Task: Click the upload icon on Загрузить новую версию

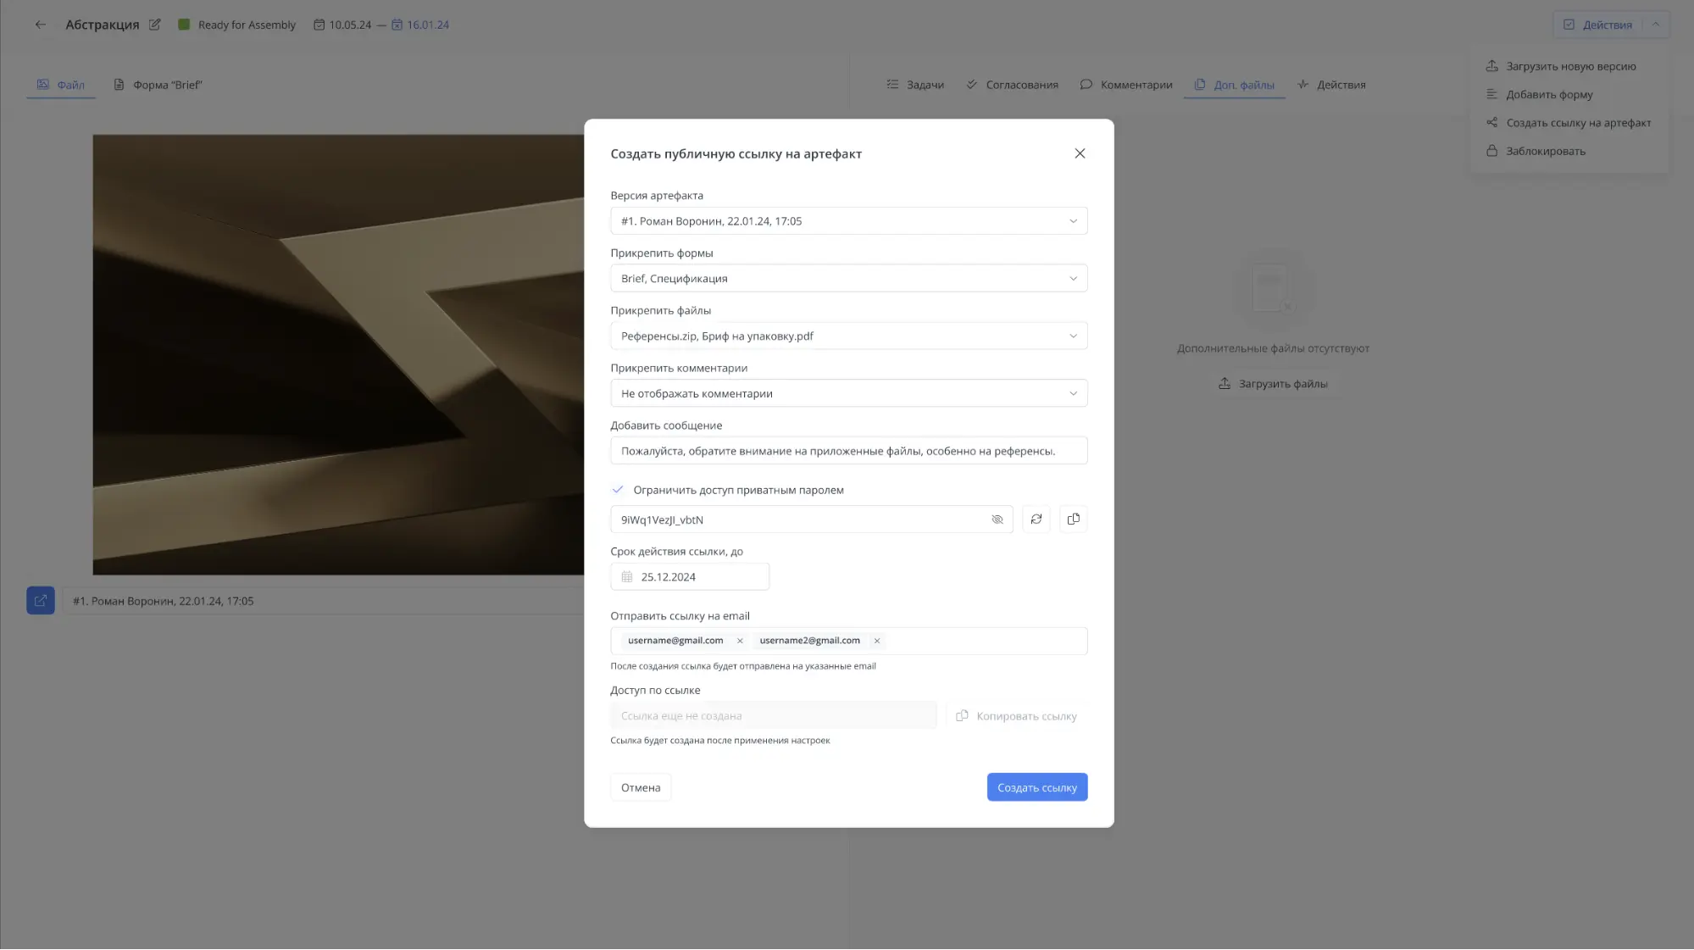Action: point(1491,66)
